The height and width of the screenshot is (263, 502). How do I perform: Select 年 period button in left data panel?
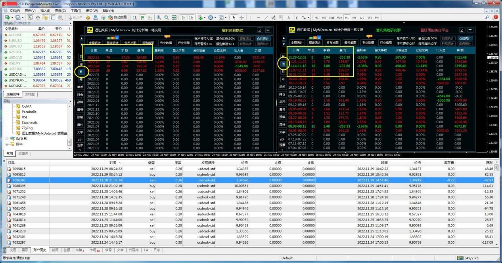81,79
